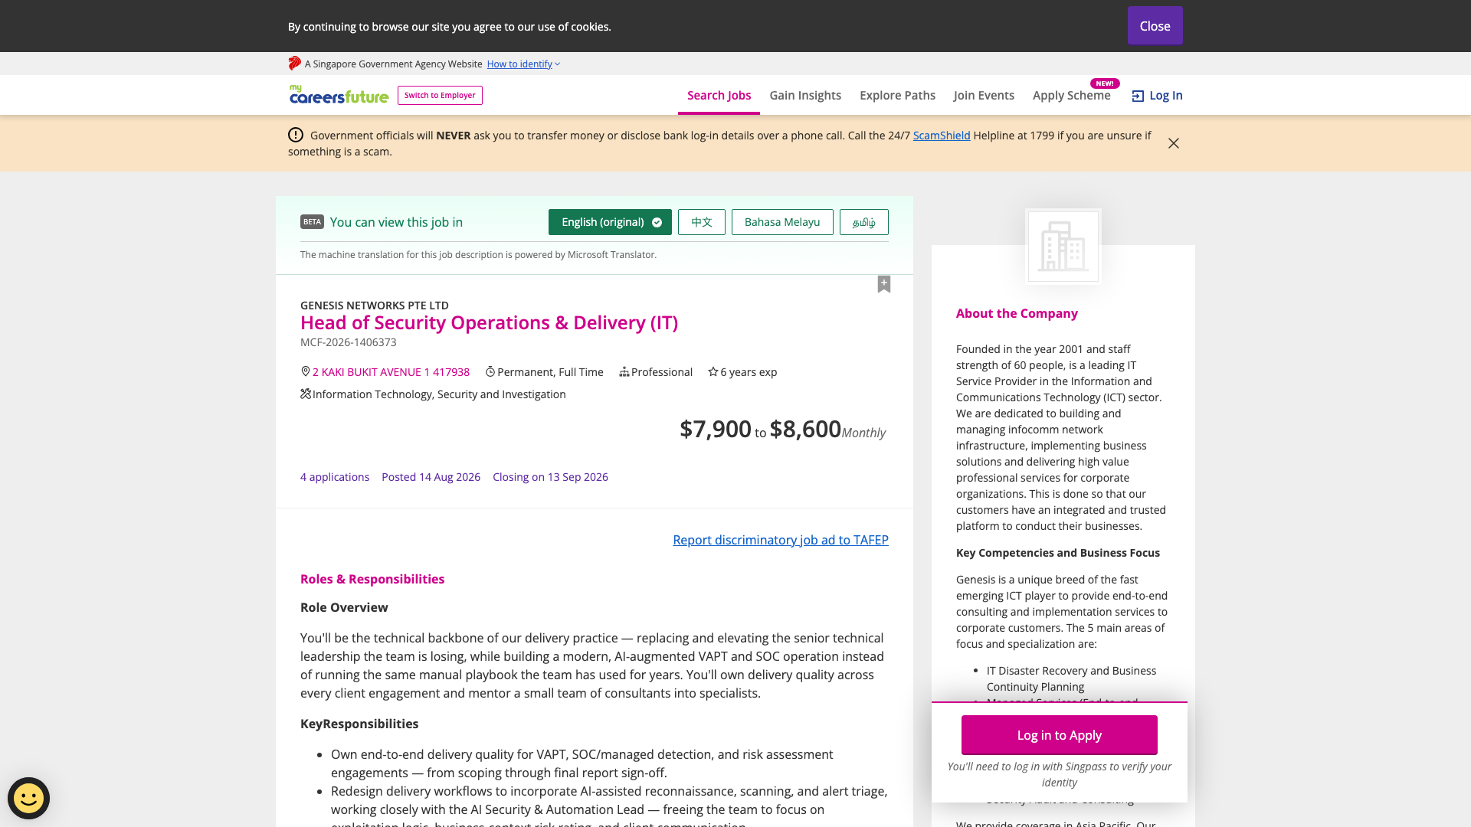Click the employment type clock icon
This screenshot has width=1471, height=827.
(490, 371)
